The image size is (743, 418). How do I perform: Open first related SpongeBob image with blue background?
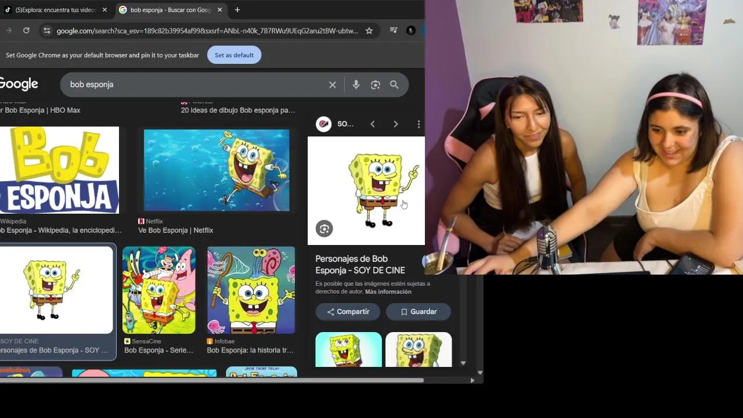click(348, 349)
